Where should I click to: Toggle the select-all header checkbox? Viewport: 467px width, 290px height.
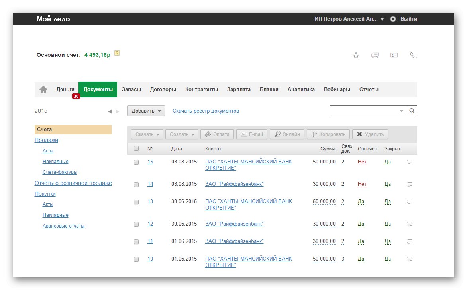136,148
